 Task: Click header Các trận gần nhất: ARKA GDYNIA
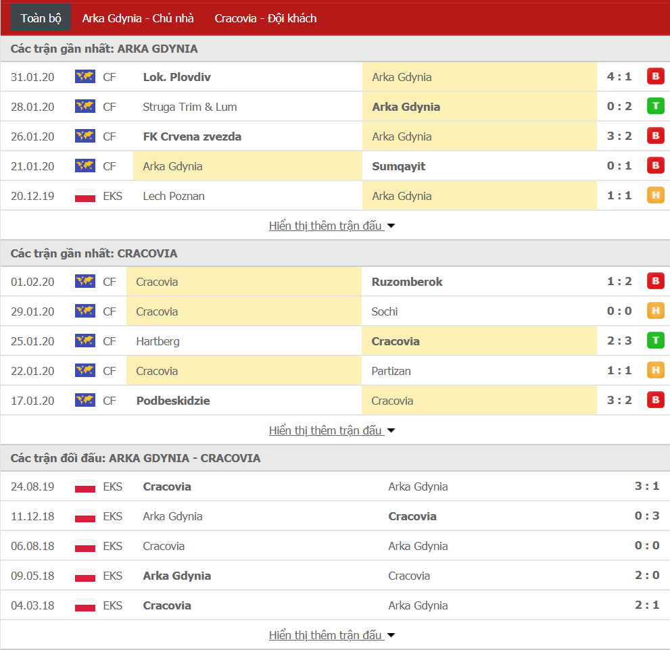104,49
